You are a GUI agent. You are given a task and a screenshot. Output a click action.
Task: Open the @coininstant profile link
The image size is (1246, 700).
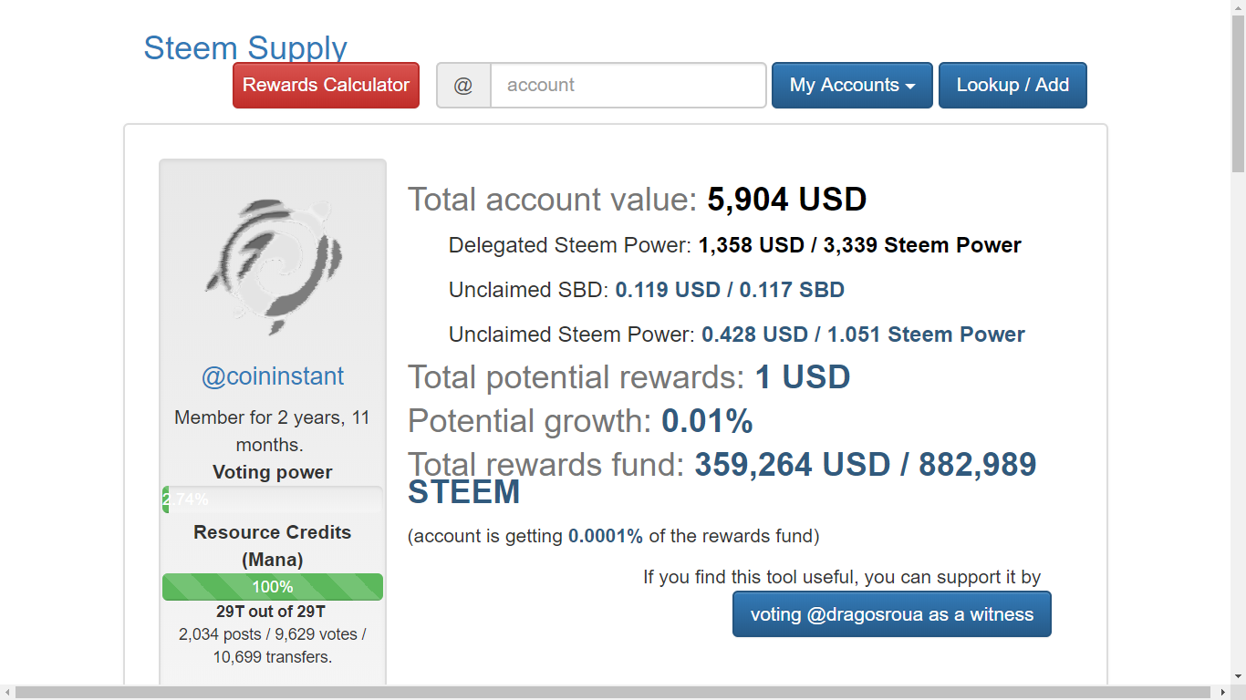(273, 376)
